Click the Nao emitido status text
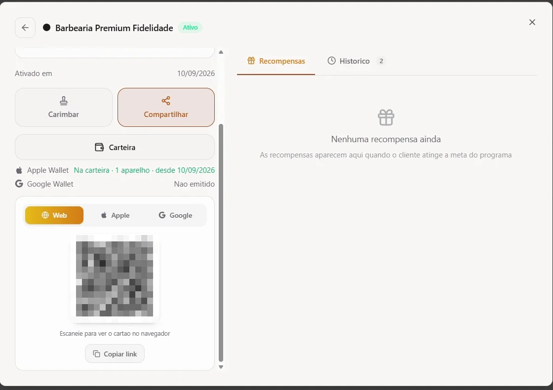 click(x=195, y=184)
